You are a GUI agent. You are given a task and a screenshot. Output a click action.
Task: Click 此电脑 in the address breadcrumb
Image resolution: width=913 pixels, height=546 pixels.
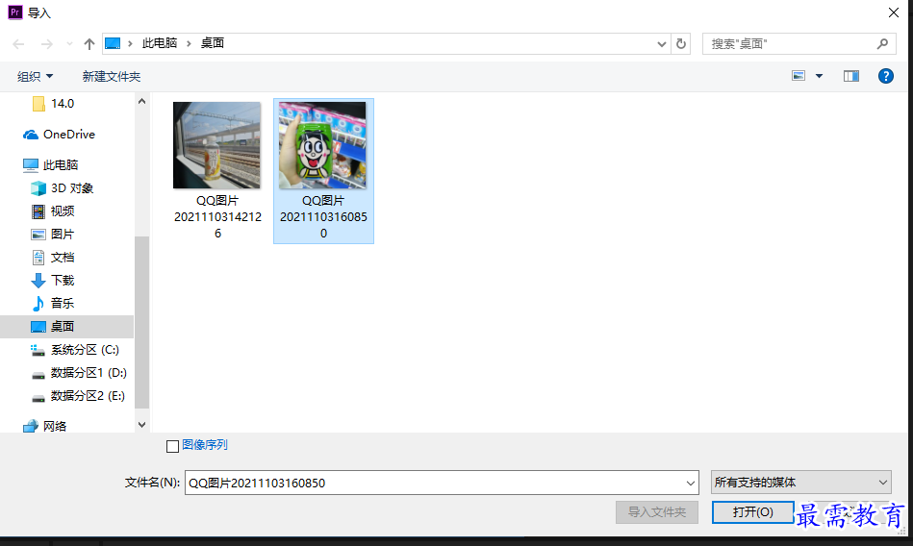160,43
